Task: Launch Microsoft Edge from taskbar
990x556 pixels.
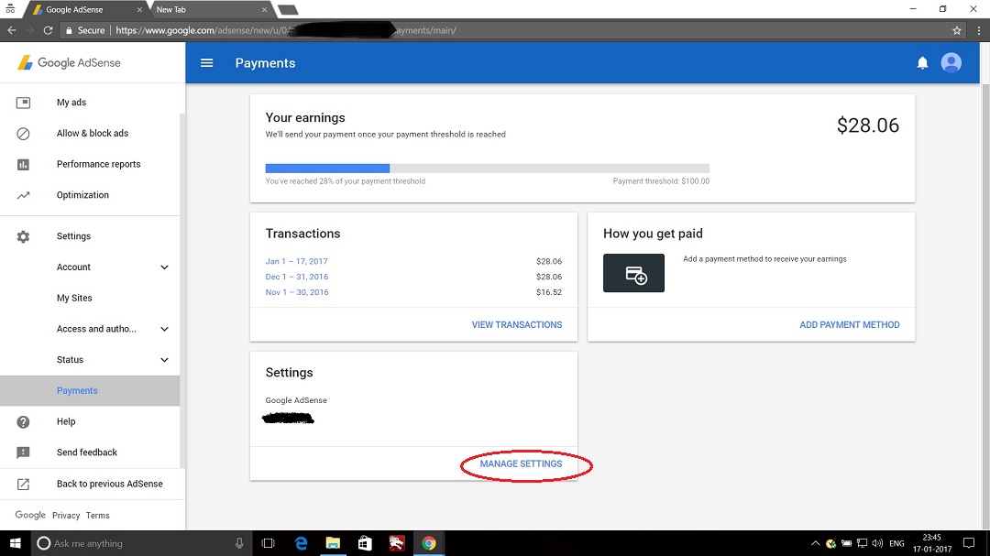Action: point(302,543)
